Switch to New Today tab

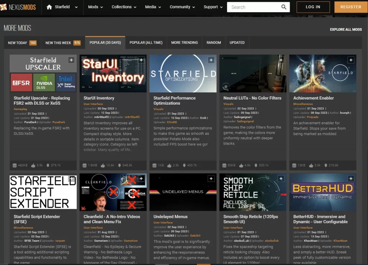[22, 43]
